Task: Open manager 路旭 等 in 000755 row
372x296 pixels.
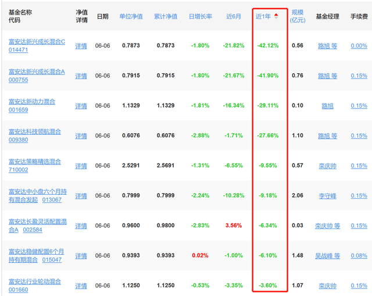Action: pyautogui.click(x=327, y=76)
